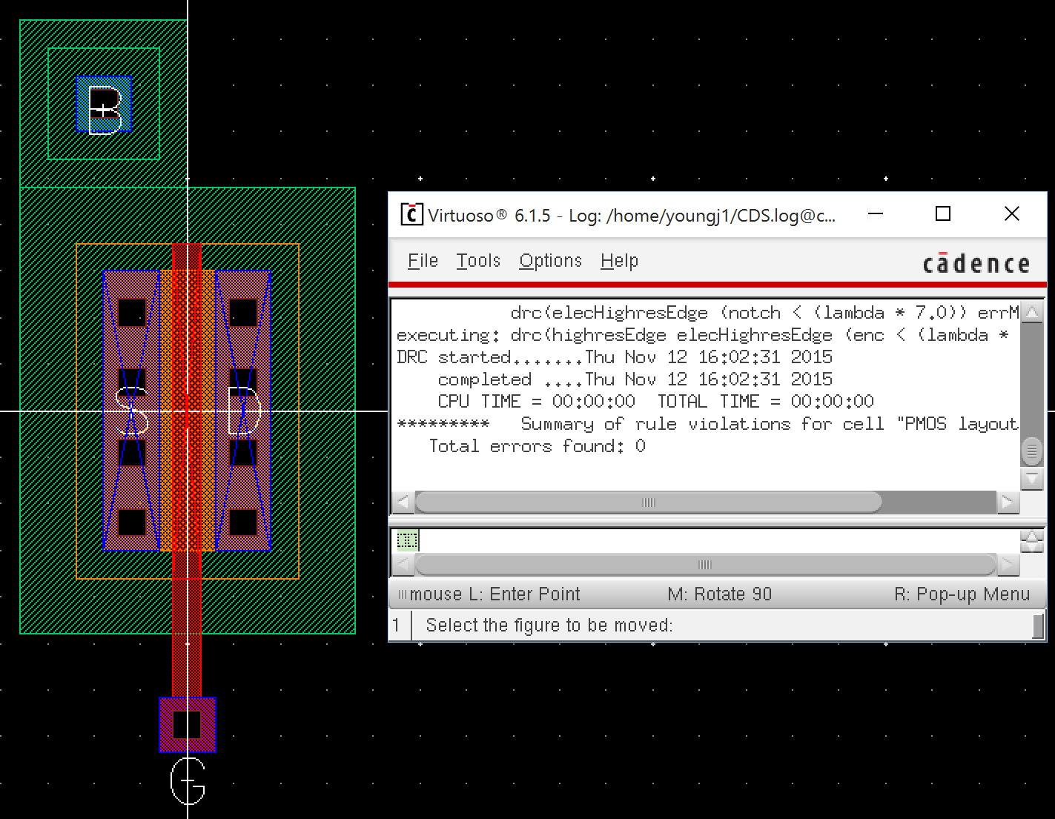1055x819 pixels.
Task: Click the D drain pin label
Action: click(244, 411)
